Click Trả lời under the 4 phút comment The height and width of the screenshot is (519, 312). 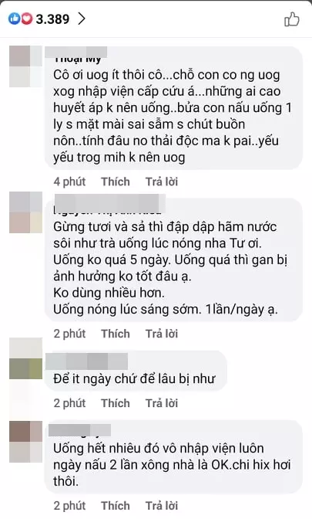tap(162, 181)
